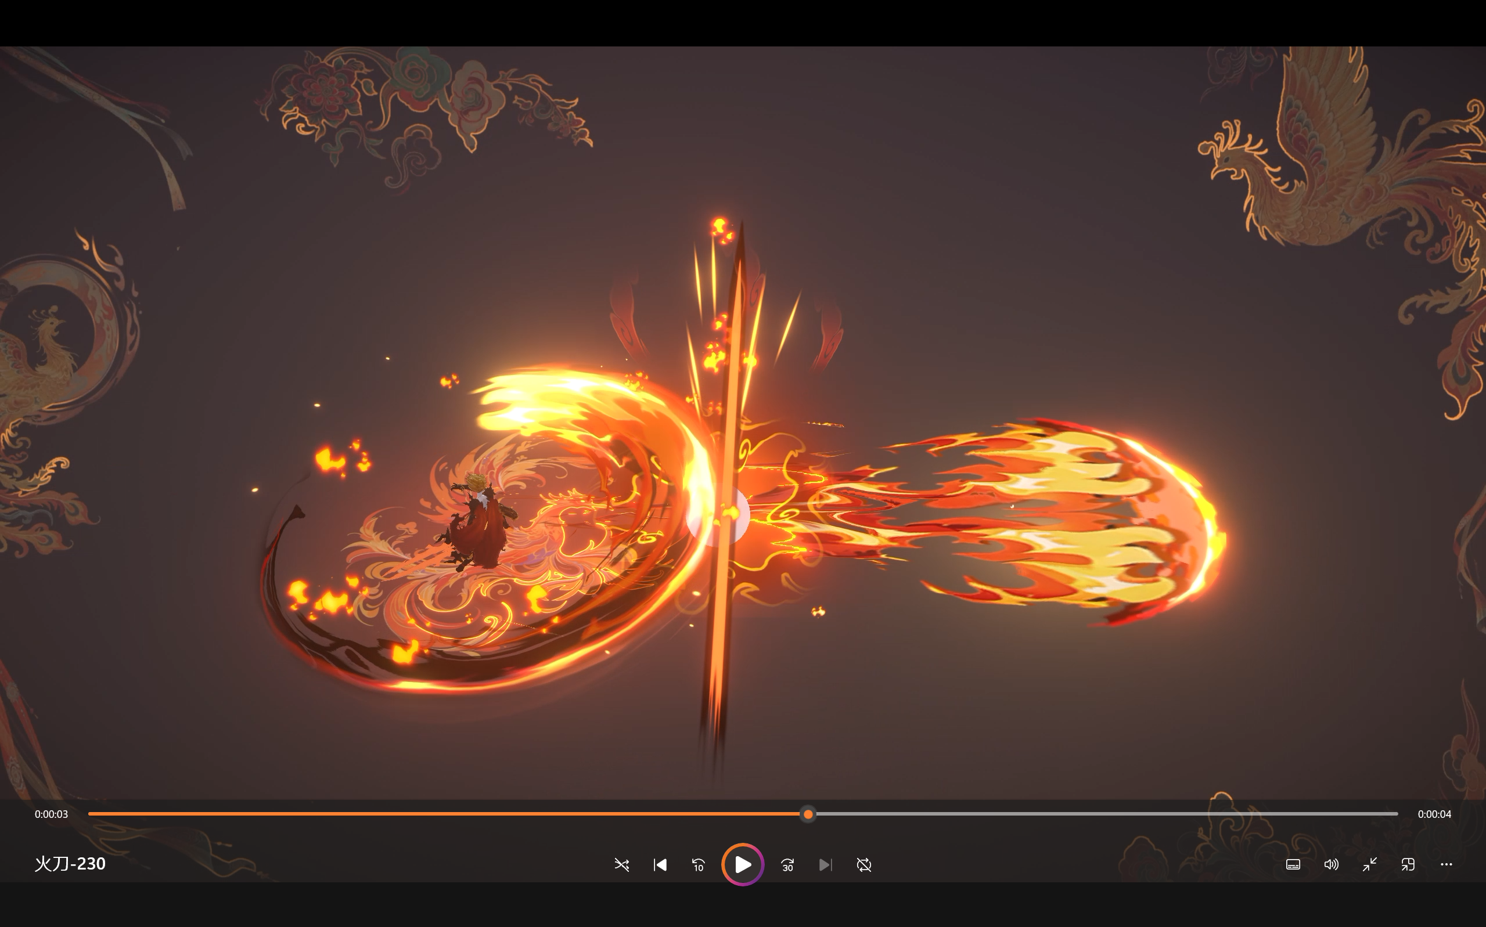Image resolution: width=1486 pixels, height=927 pixels.
Task: Toggle repeat mode
Action: (x=863, y=864)
